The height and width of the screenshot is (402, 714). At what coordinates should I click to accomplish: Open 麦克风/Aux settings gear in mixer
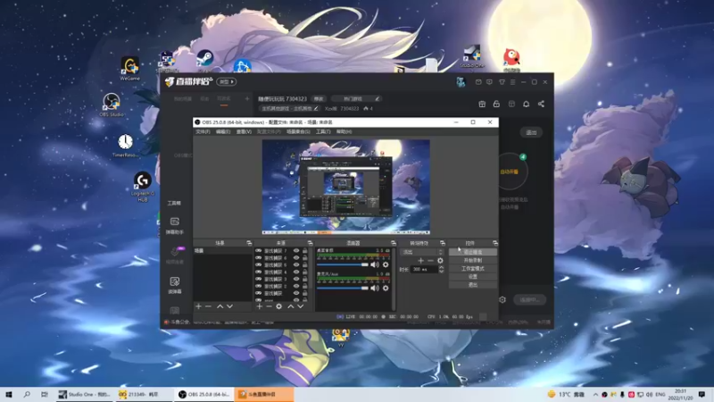386,288
